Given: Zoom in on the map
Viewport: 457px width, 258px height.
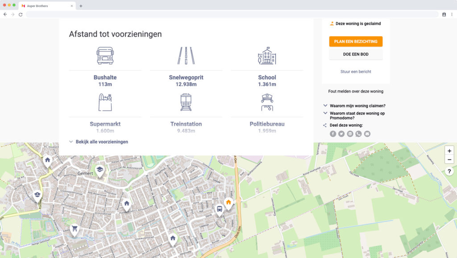Looking at the screenshot, I should [449, 151].
